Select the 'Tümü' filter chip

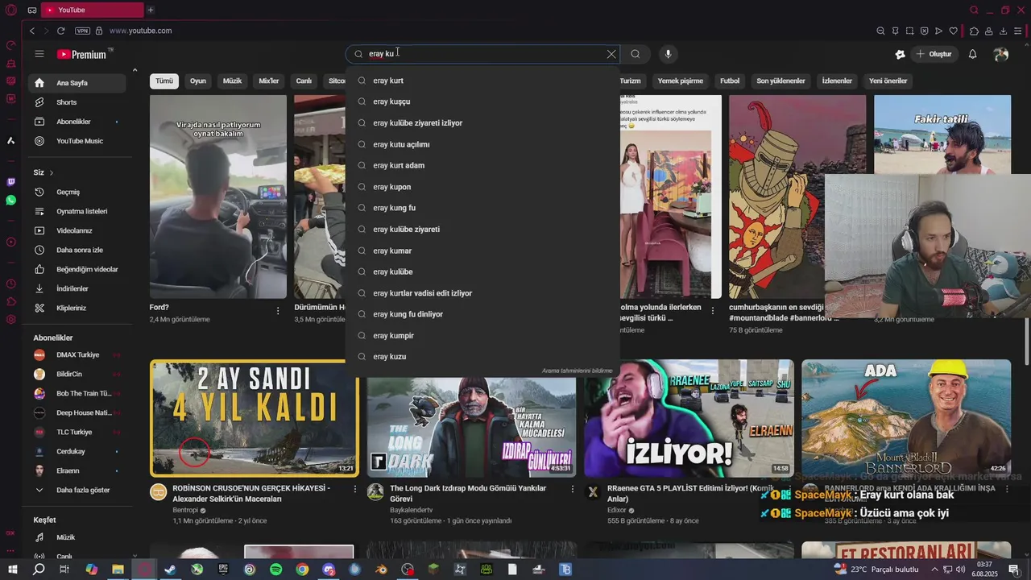(x=164, y=81)
